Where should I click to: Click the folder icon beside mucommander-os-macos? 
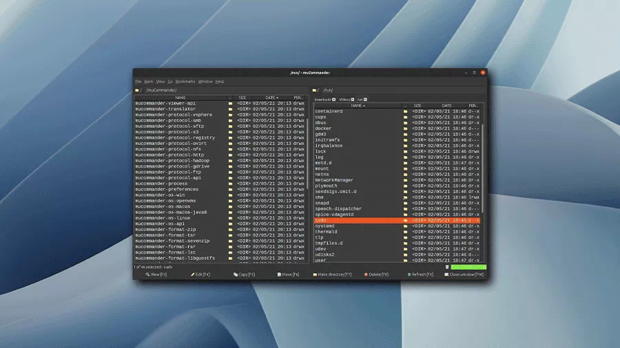230,207
